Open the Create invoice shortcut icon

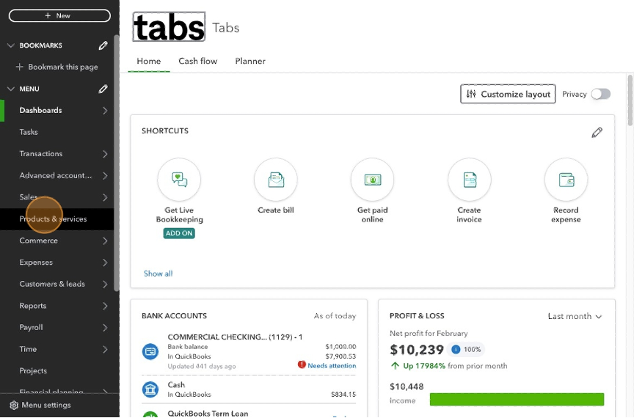click(469, 180)
